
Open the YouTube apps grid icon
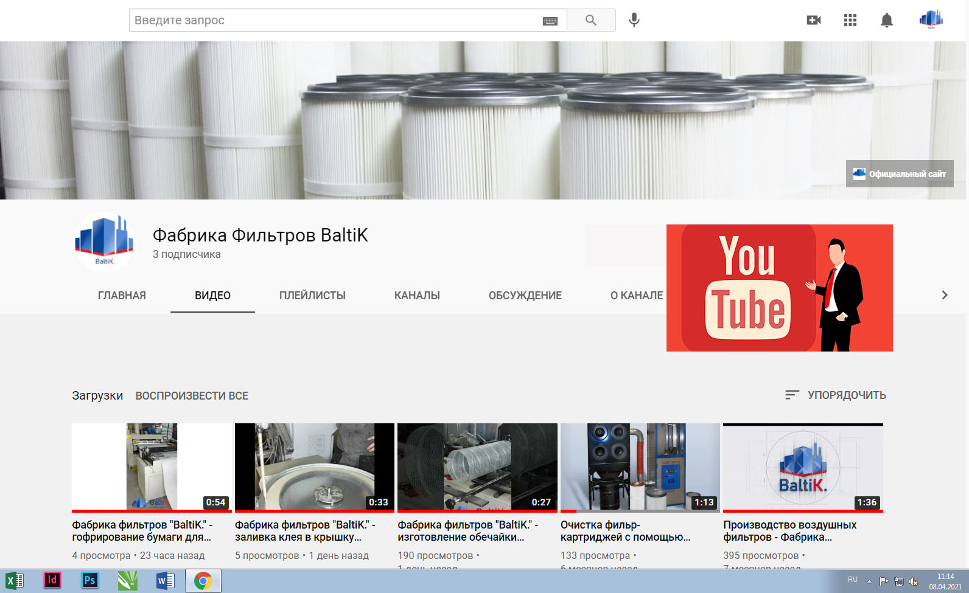(850, 20)
